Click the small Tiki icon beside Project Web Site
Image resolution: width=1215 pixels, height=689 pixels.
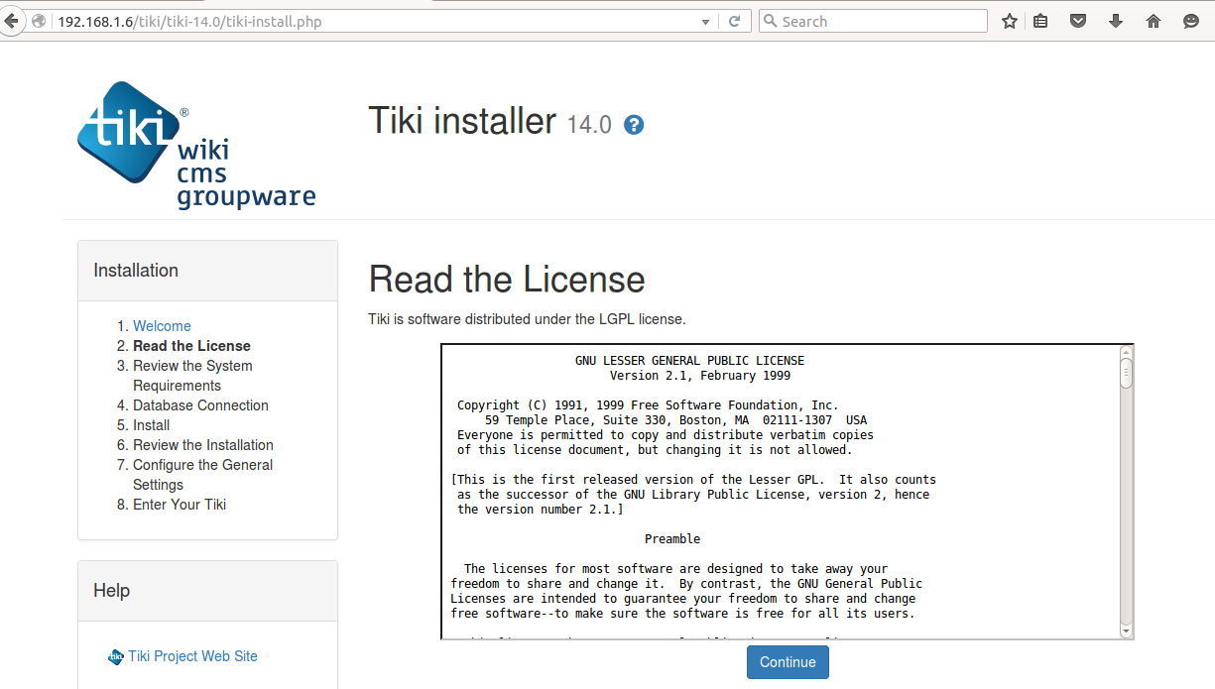116,656
